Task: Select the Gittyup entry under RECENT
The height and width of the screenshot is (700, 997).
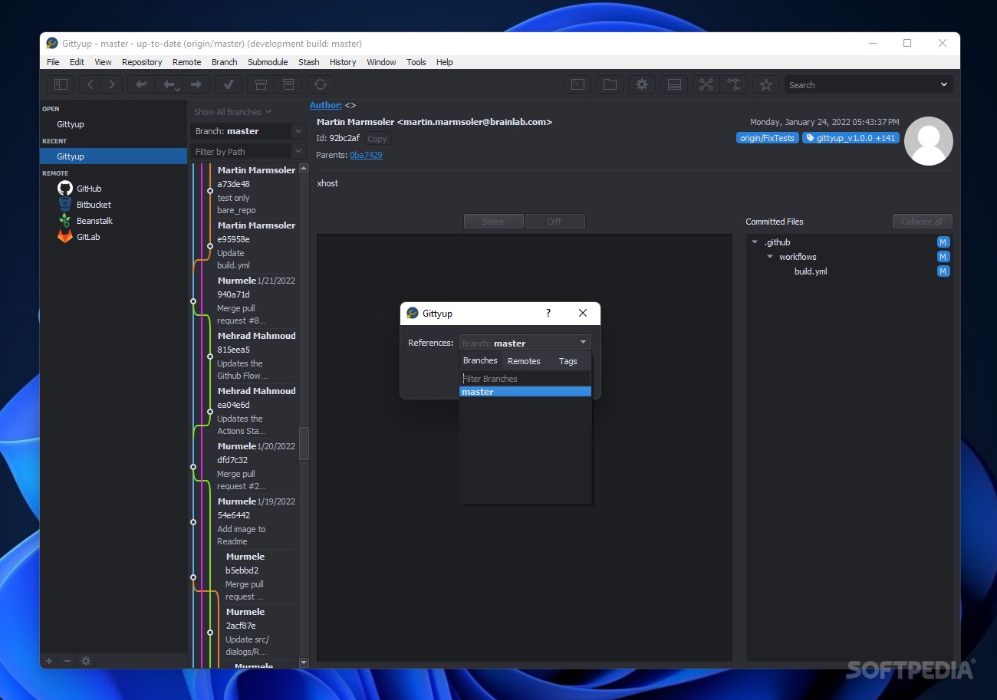Action: 114,156
